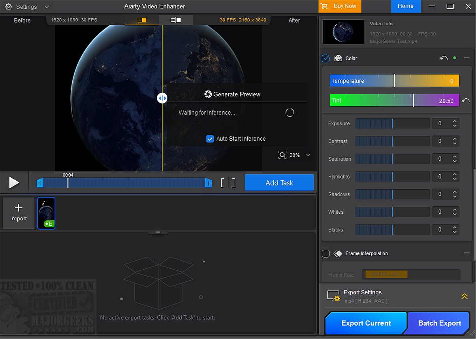Expand Export Settings with double chevron
The height and width of the screenshot is (339, 476).
pos(464,296)
